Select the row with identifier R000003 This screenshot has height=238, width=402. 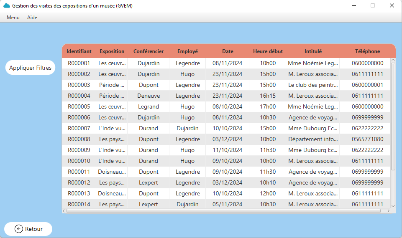tap(79, 85)
